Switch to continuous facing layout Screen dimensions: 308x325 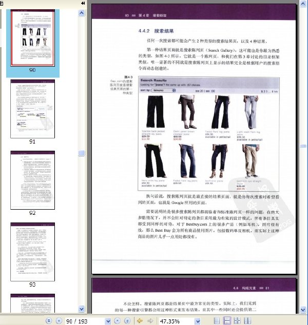coord(237,321)
